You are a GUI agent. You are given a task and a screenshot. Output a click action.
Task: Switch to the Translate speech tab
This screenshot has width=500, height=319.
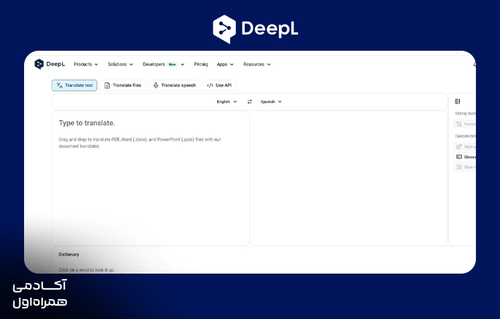click(174, 85)
